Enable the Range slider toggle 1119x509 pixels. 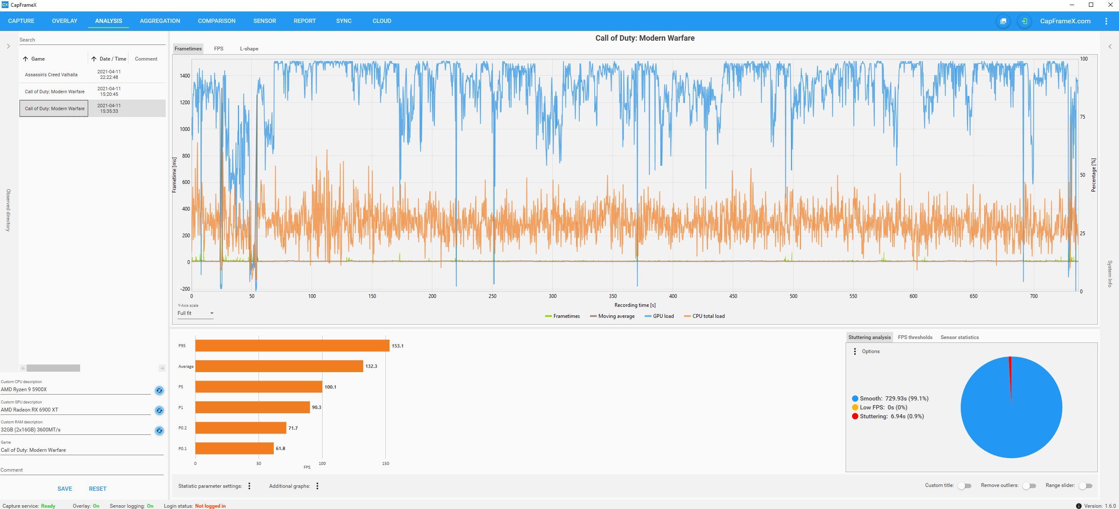[x=1085, y=486]
